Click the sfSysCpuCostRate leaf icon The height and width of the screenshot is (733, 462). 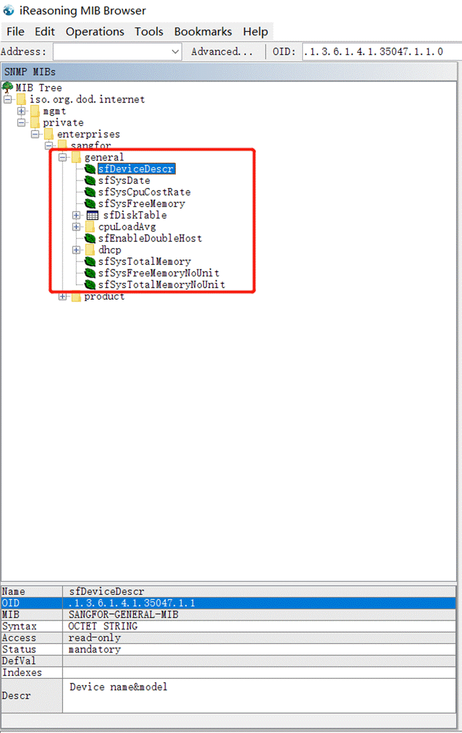(90, 192)
